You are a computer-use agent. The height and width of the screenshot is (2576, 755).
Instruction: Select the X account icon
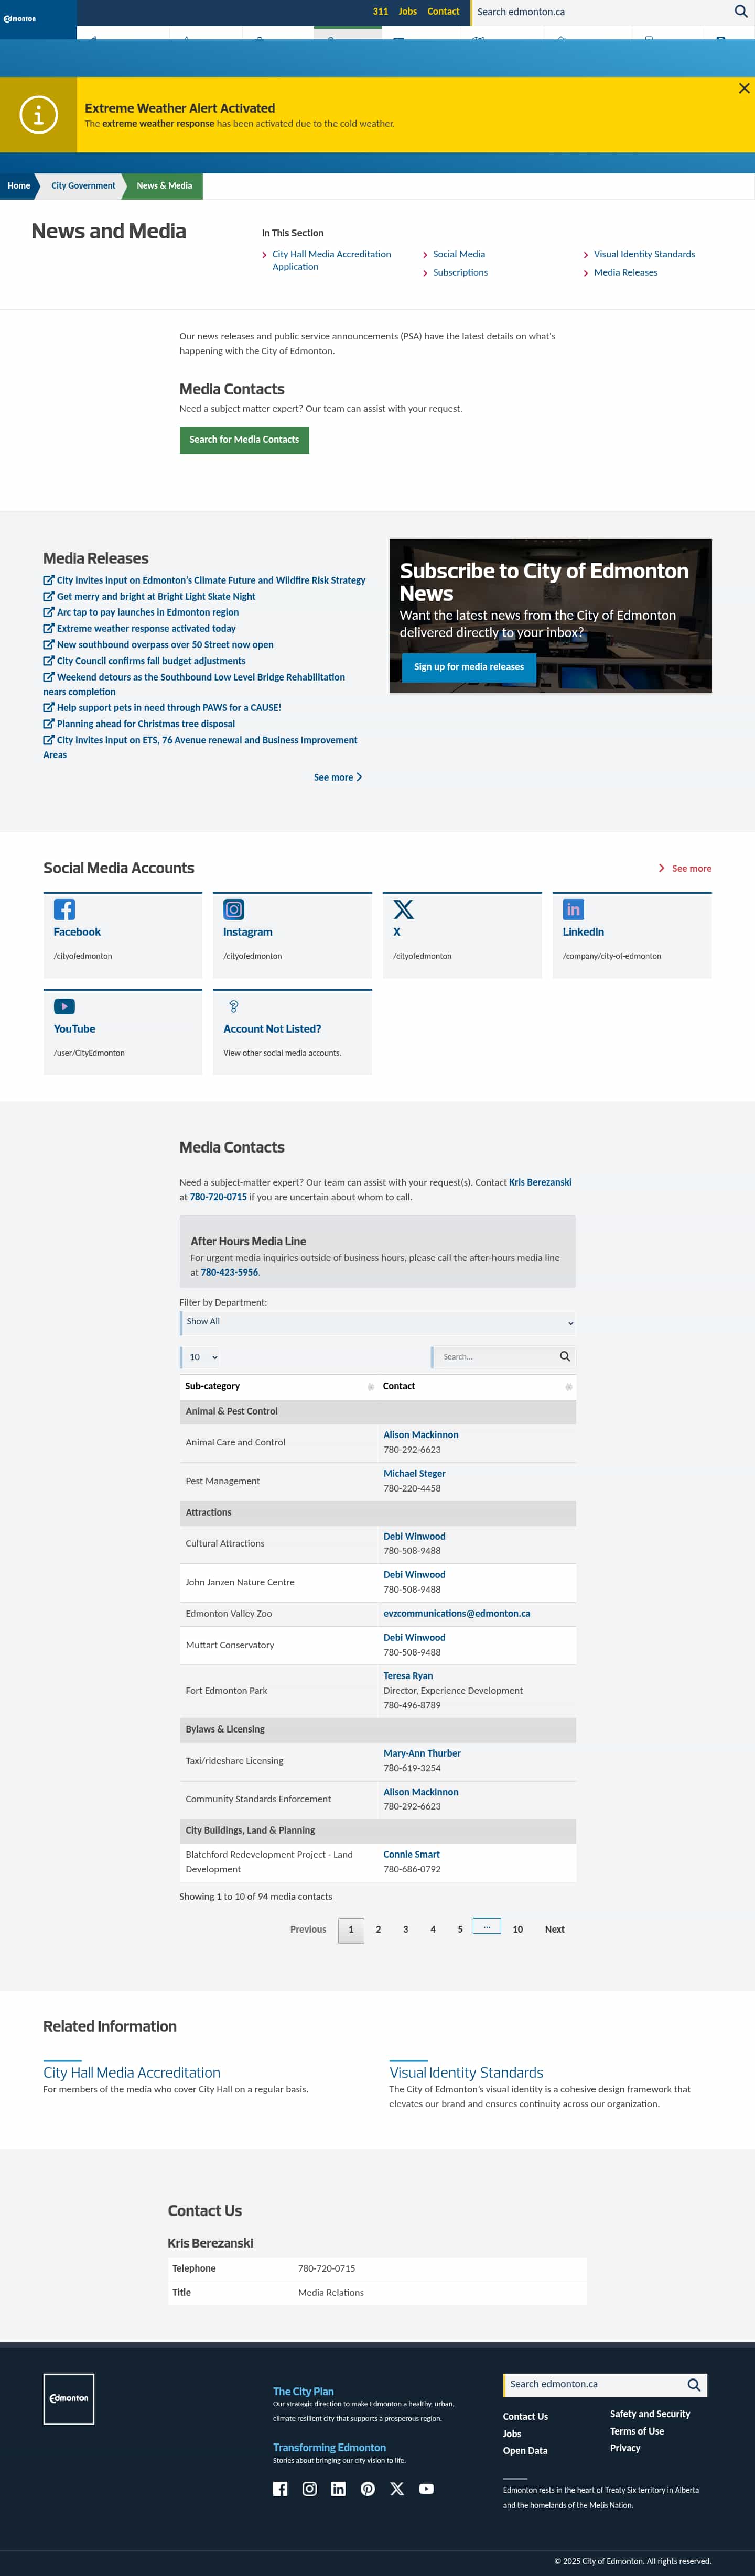[x=403, y=909]
